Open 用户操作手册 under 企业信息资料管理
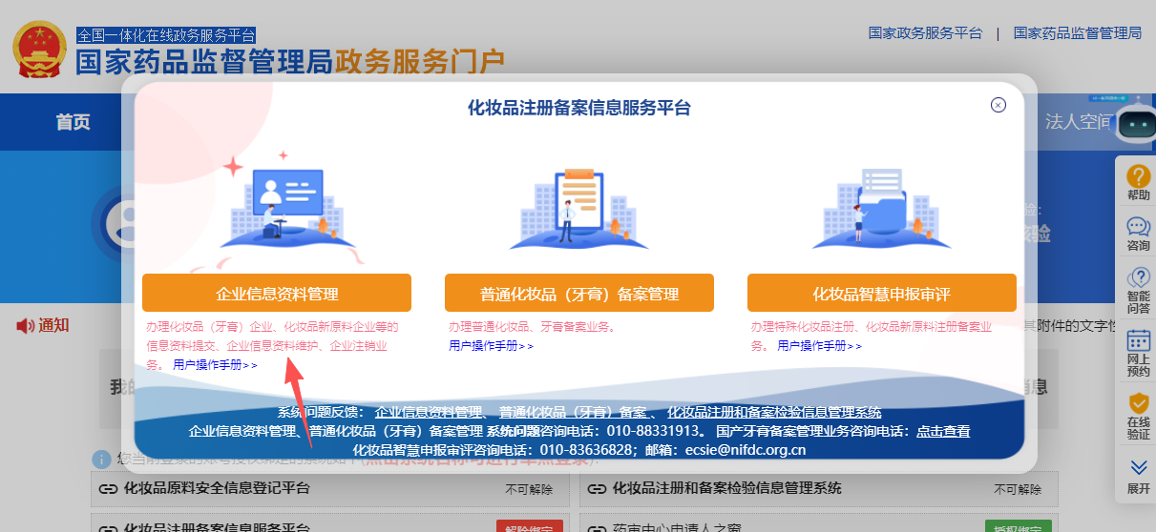Image resolution: width=1156 pixels, height=532 pixels. pos(216,365)
